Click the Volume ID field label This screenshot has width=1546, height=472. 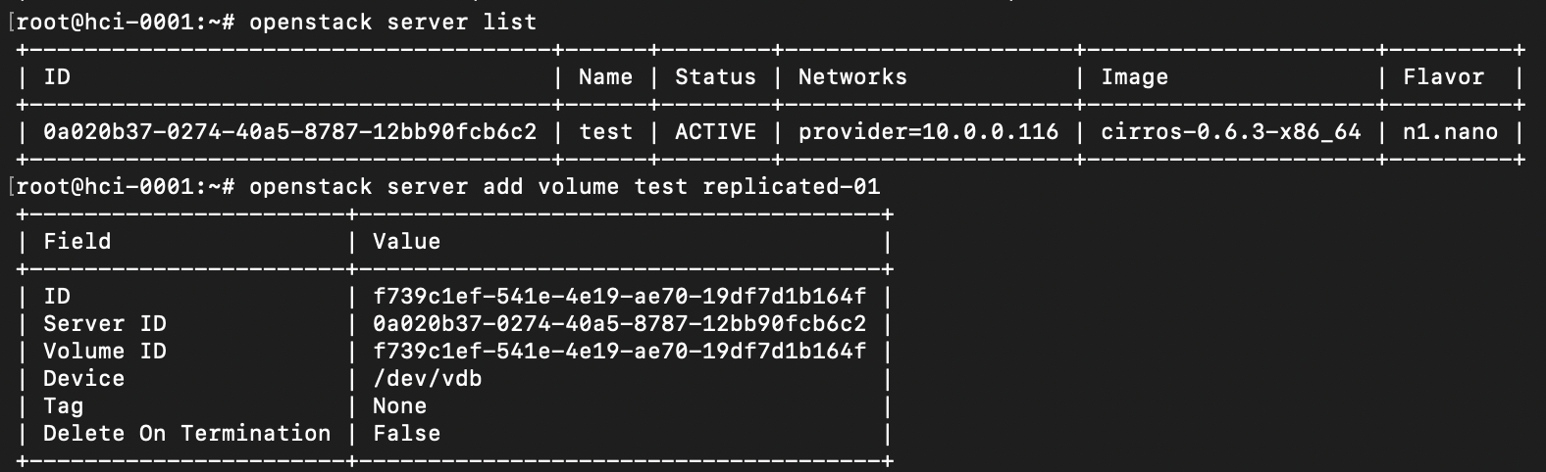[x=105, y=352]
